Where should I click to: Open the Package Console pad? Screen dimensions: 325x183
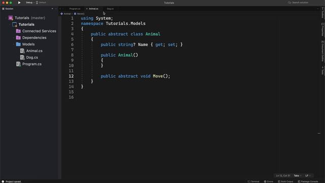tap(308, 181)
